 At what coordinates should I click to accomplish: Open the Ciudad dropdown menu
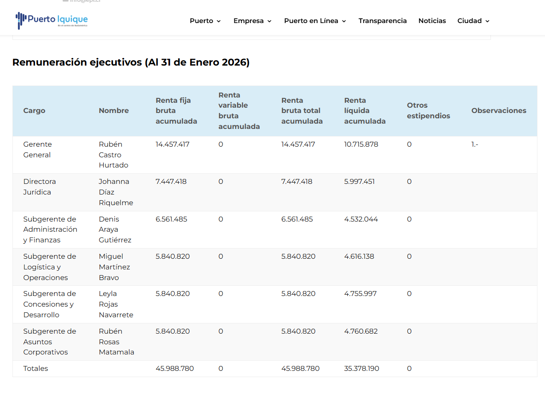473,21
